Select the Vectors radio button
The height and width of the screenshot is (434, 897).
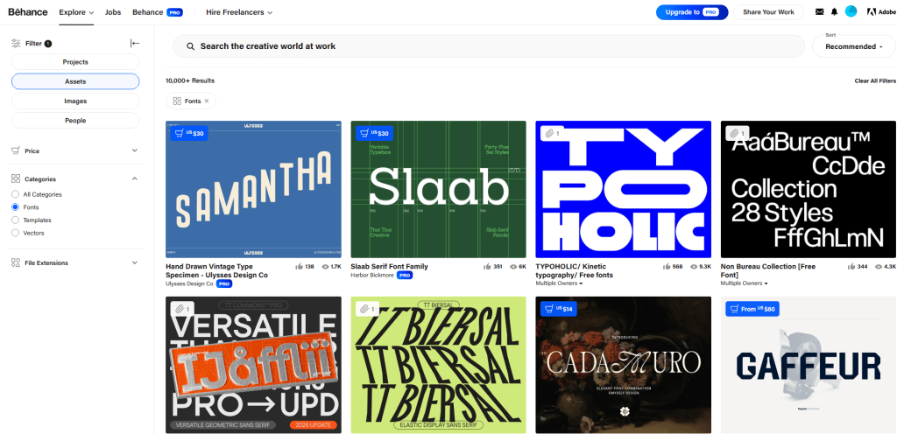pyautogui.click(x=15, y=233)
